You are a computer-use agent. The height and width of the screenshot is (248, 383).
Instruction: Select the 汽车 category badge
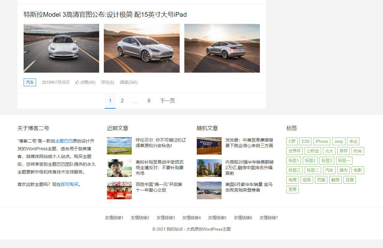(x=30, y=82)
